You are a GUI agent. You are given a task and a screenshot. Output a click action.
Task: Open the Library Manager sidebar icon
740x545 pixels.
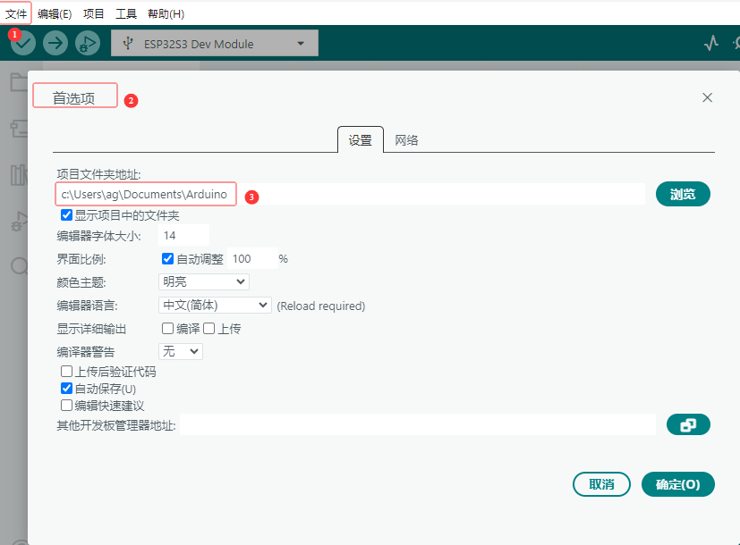point(18,175)
